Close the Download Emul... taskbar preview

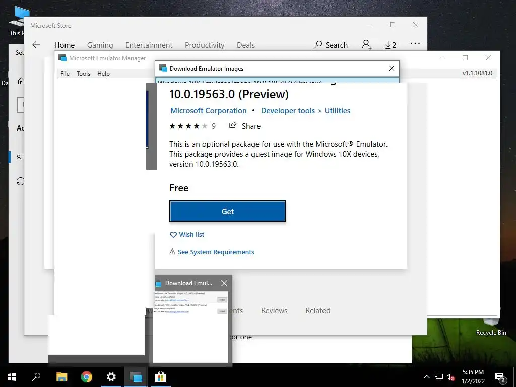tap(224, 283)
